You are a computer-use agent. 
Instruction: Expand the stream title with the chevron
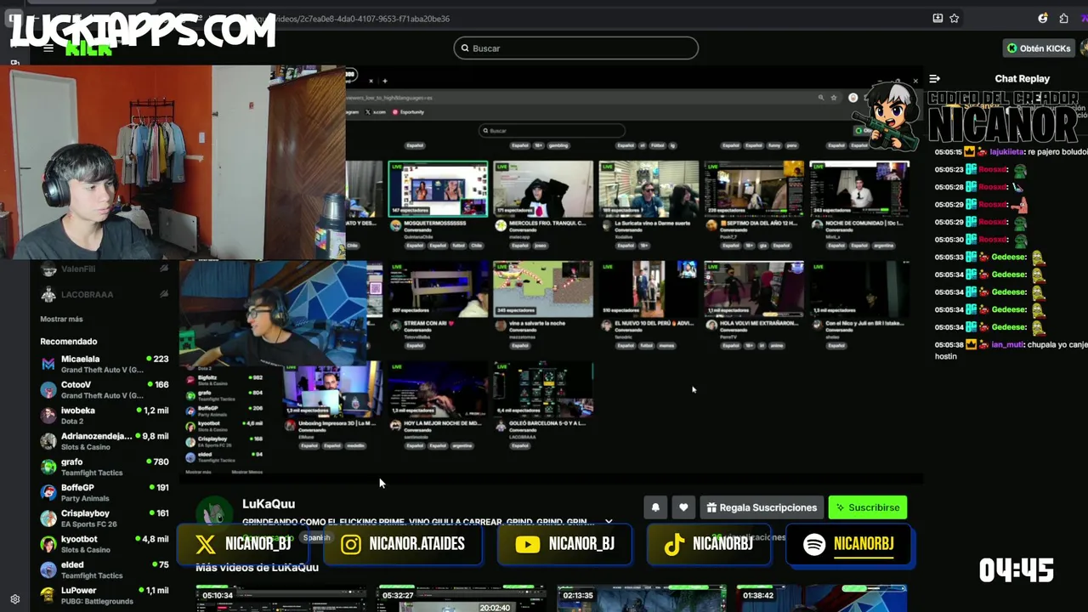[609, 522]
